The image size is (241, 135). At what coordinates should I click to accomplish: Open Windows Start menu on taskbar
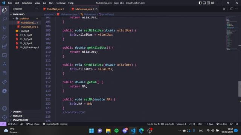[92, 131]
